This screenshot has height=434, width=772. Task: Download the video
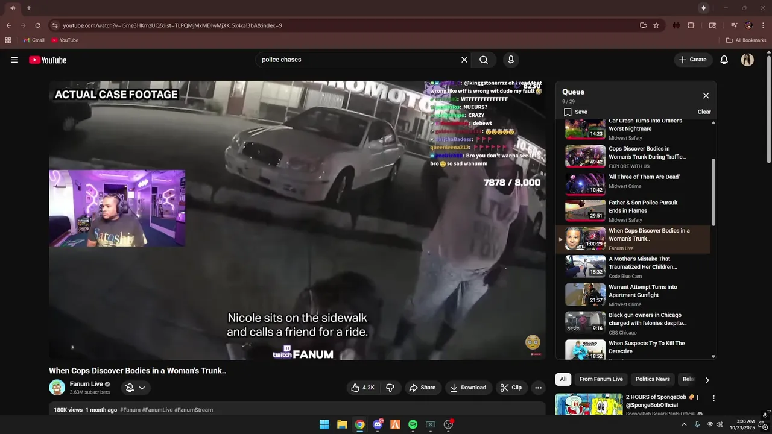[468, 388]
